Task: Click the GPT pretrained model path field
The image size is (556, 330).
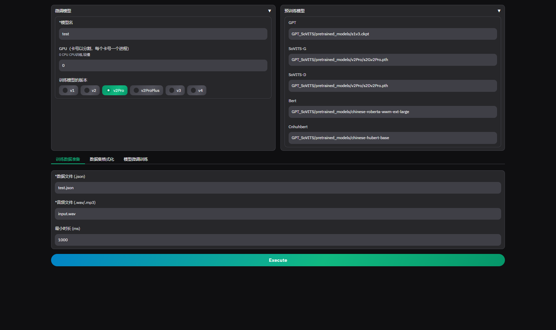Action: tap(392, 34)
